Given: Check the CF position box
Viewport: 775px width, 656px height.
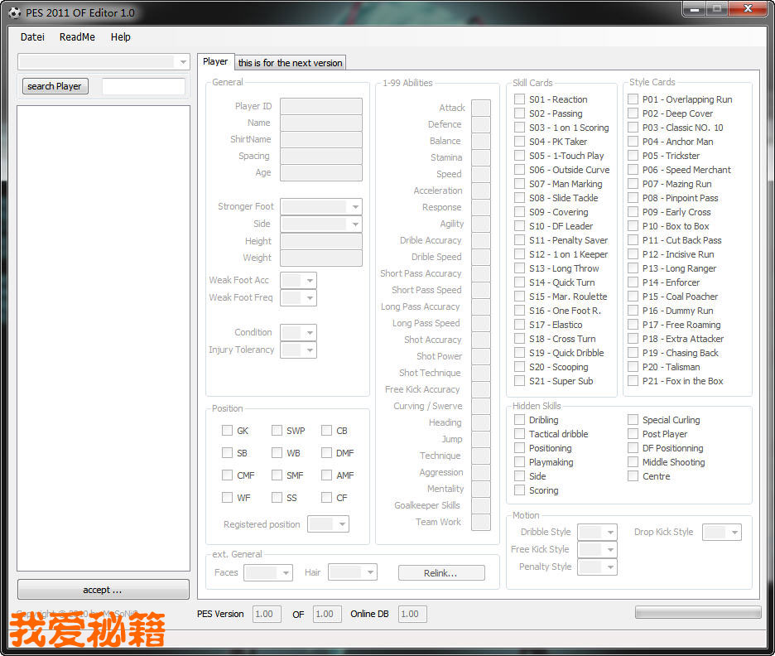Looking at the screenshot, I should coord(326,498).
